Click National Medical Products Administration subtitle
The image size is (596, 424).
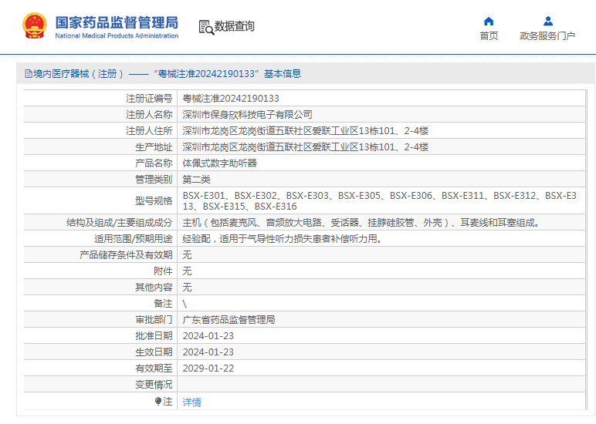[117, 35]
